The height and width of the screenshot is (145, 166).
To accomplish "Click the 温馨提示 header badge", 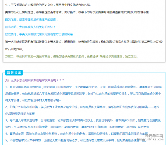I will click(x=14, y=73).
